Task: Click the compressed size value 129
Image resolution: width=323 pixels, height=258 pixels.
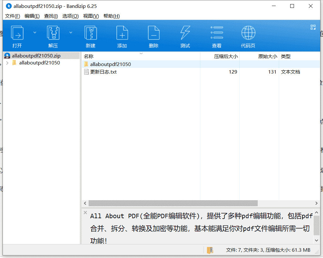Action: (x=233, y=72)
